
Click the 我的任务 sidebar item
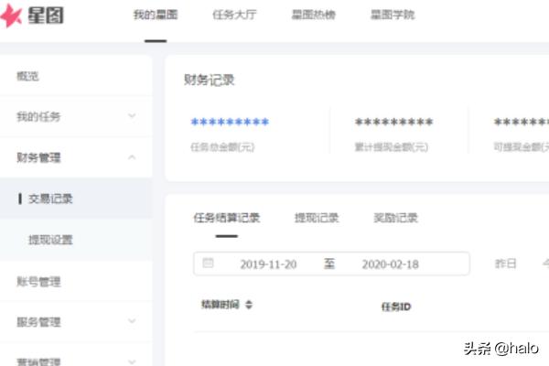38,116
